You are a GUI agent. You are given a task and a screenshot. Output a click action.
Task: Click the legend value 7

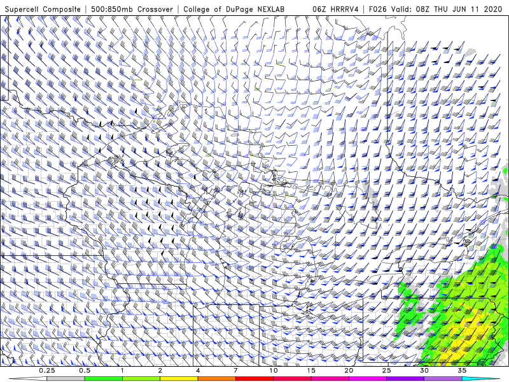(235, 371)
